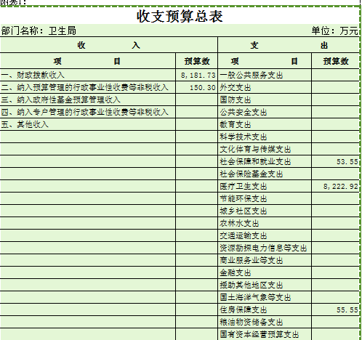Click the 资源勘探电力信息等支出 cell
Image resolution: width=362 pixels, height=340 pixels.
[x=265, y=248]
